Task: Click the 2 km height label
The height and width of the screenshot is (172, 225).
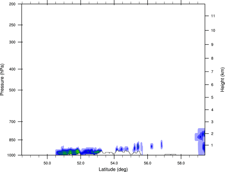Action: tap(212, 134)
